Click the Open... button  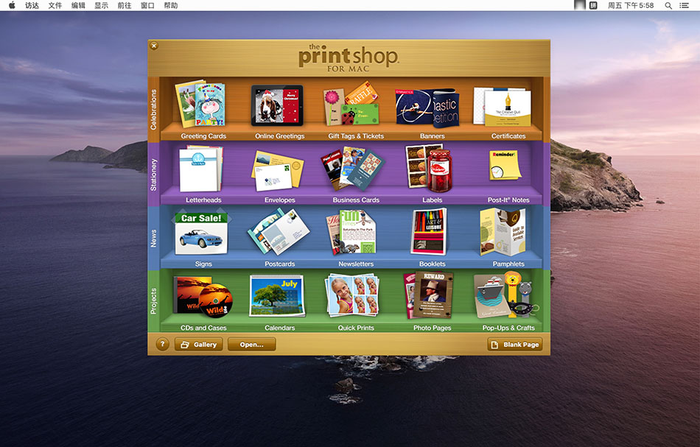click(251, 344)
